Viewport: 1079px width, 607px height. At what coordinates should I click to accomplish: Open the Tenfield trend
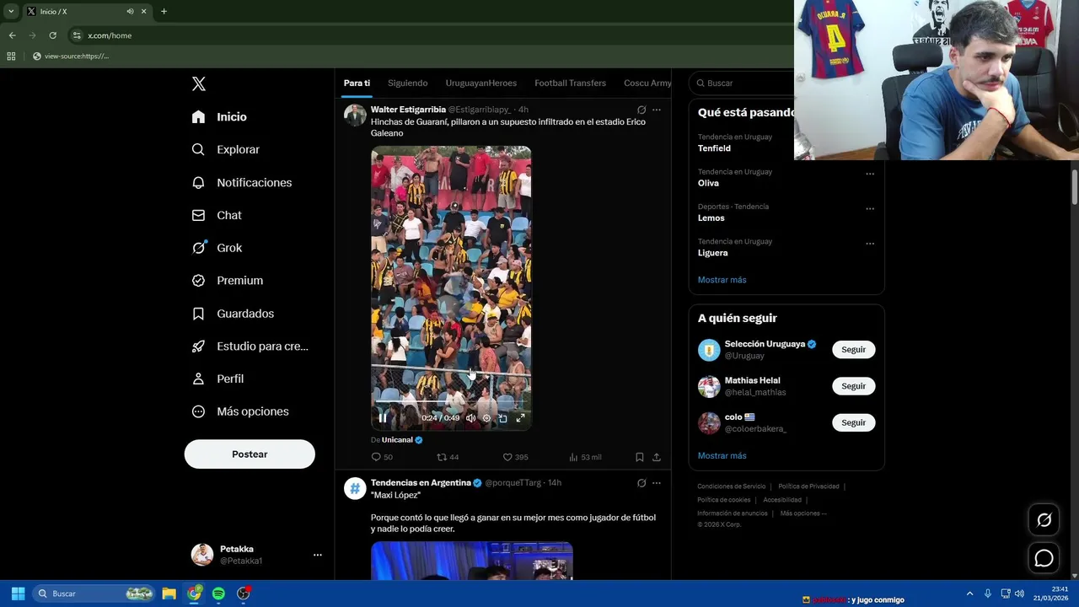(714, 148)
